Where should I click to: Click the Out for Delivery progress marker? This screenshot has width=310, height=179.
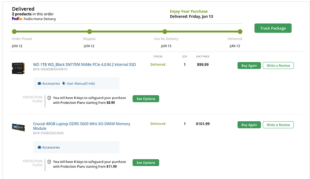[165, 31]
